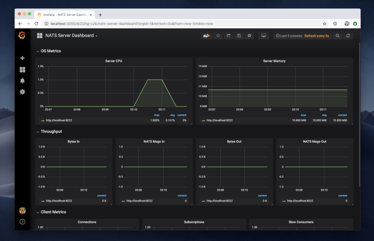The image size is (374, 241).
Task: Collapse the Client Metrics row
Action: point(51,212)
